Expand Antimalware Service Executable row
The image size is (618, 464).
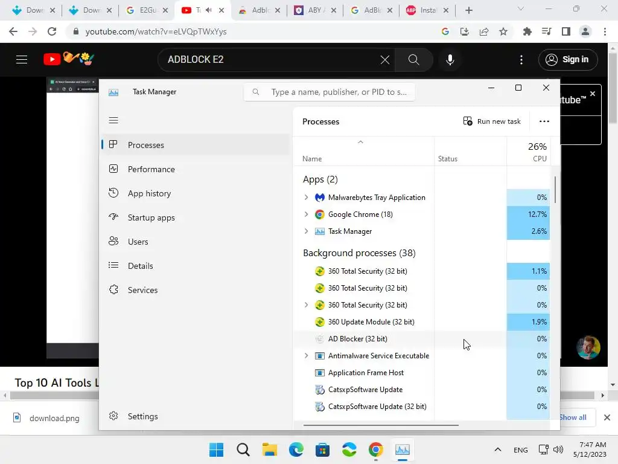click(x=306, y=355)
